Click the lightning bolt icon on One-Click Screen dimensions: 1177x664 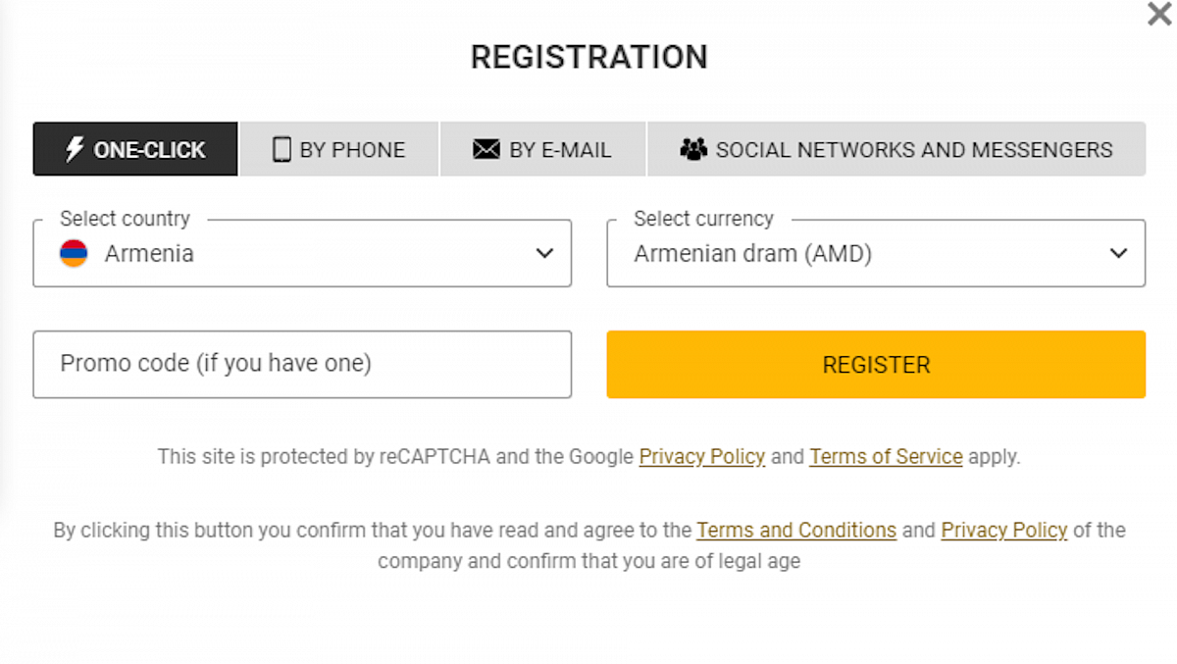pos(75,149)
